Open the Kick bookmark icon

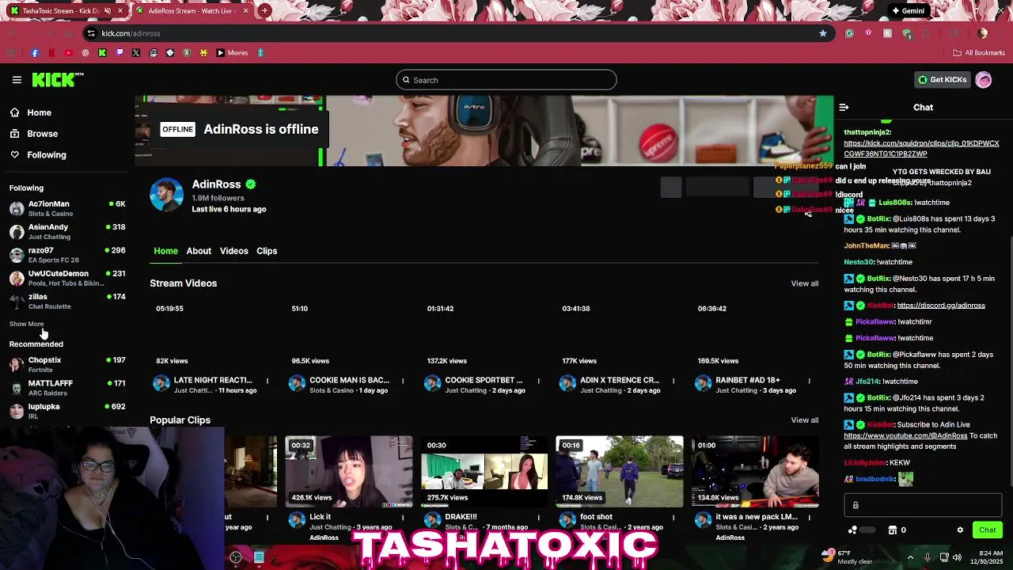102,53
